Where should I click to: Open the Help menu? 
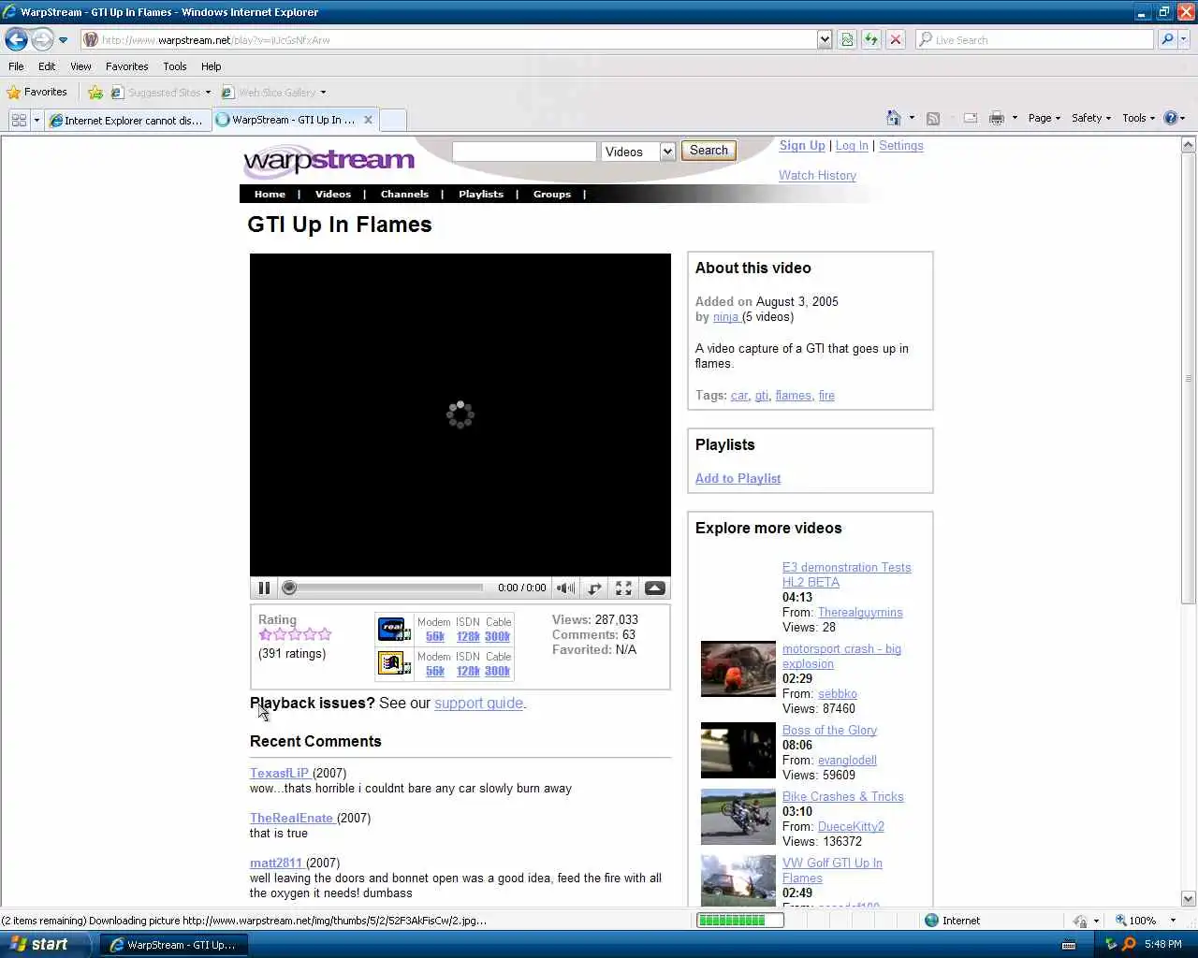tap(212, 66)
